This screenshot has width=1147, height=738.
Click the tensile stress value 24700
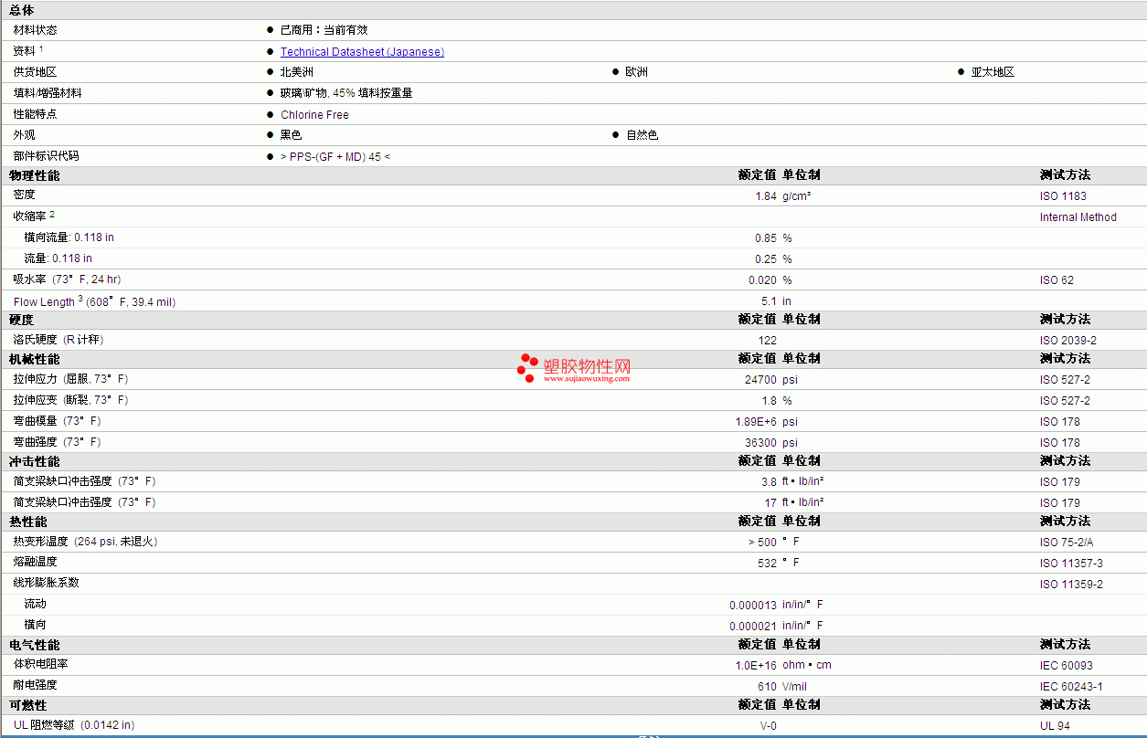click(760, 380)
